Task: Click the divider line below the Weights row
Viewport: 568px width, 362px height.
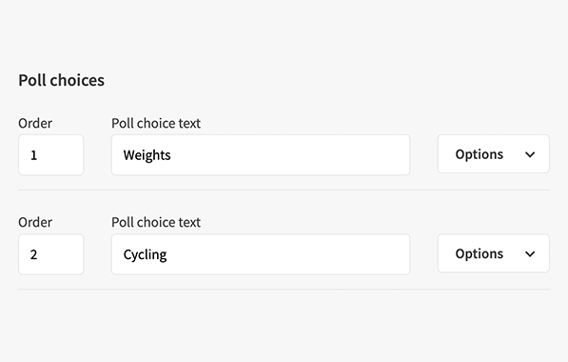Action: coord(284,190)
